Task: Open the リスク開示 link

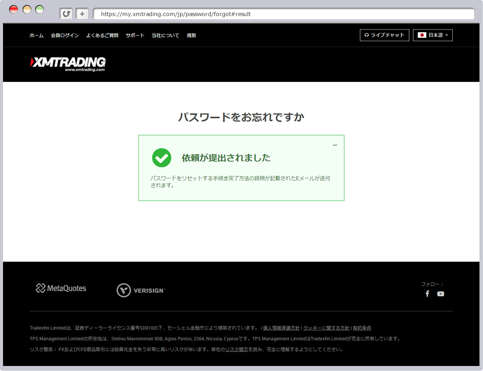Action: 236,349
